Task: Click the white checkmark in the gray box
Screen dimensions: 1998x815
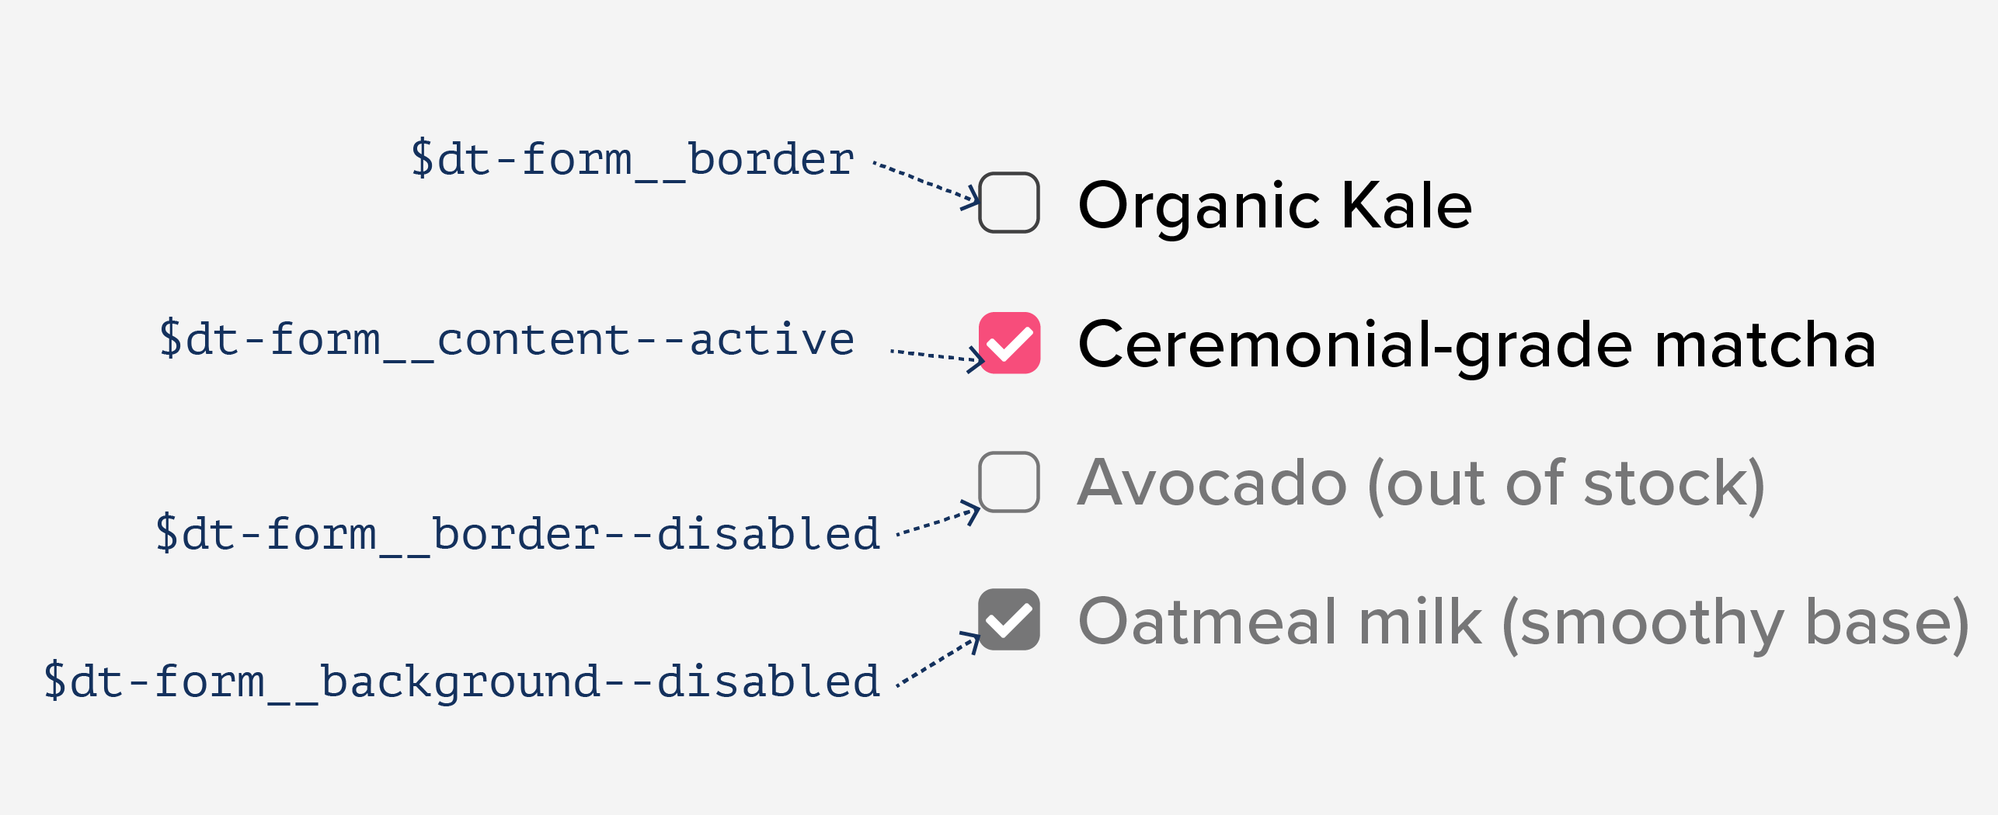Action: pyautogui.click(x=1009, y=621)
